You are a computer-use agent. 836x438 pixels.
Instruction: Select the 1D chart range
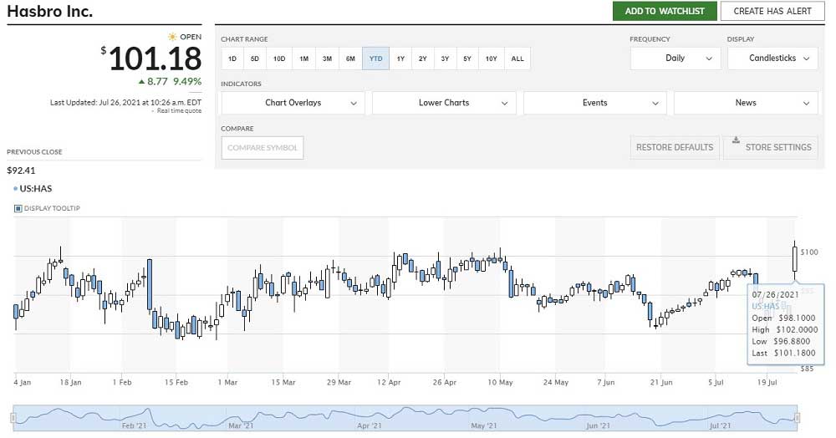(232, 59)
